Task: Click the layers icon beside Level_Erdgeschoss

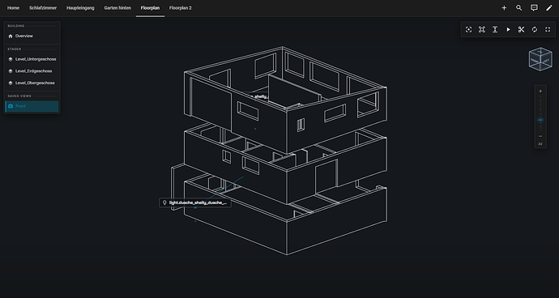Action: (x=11, y=71)
